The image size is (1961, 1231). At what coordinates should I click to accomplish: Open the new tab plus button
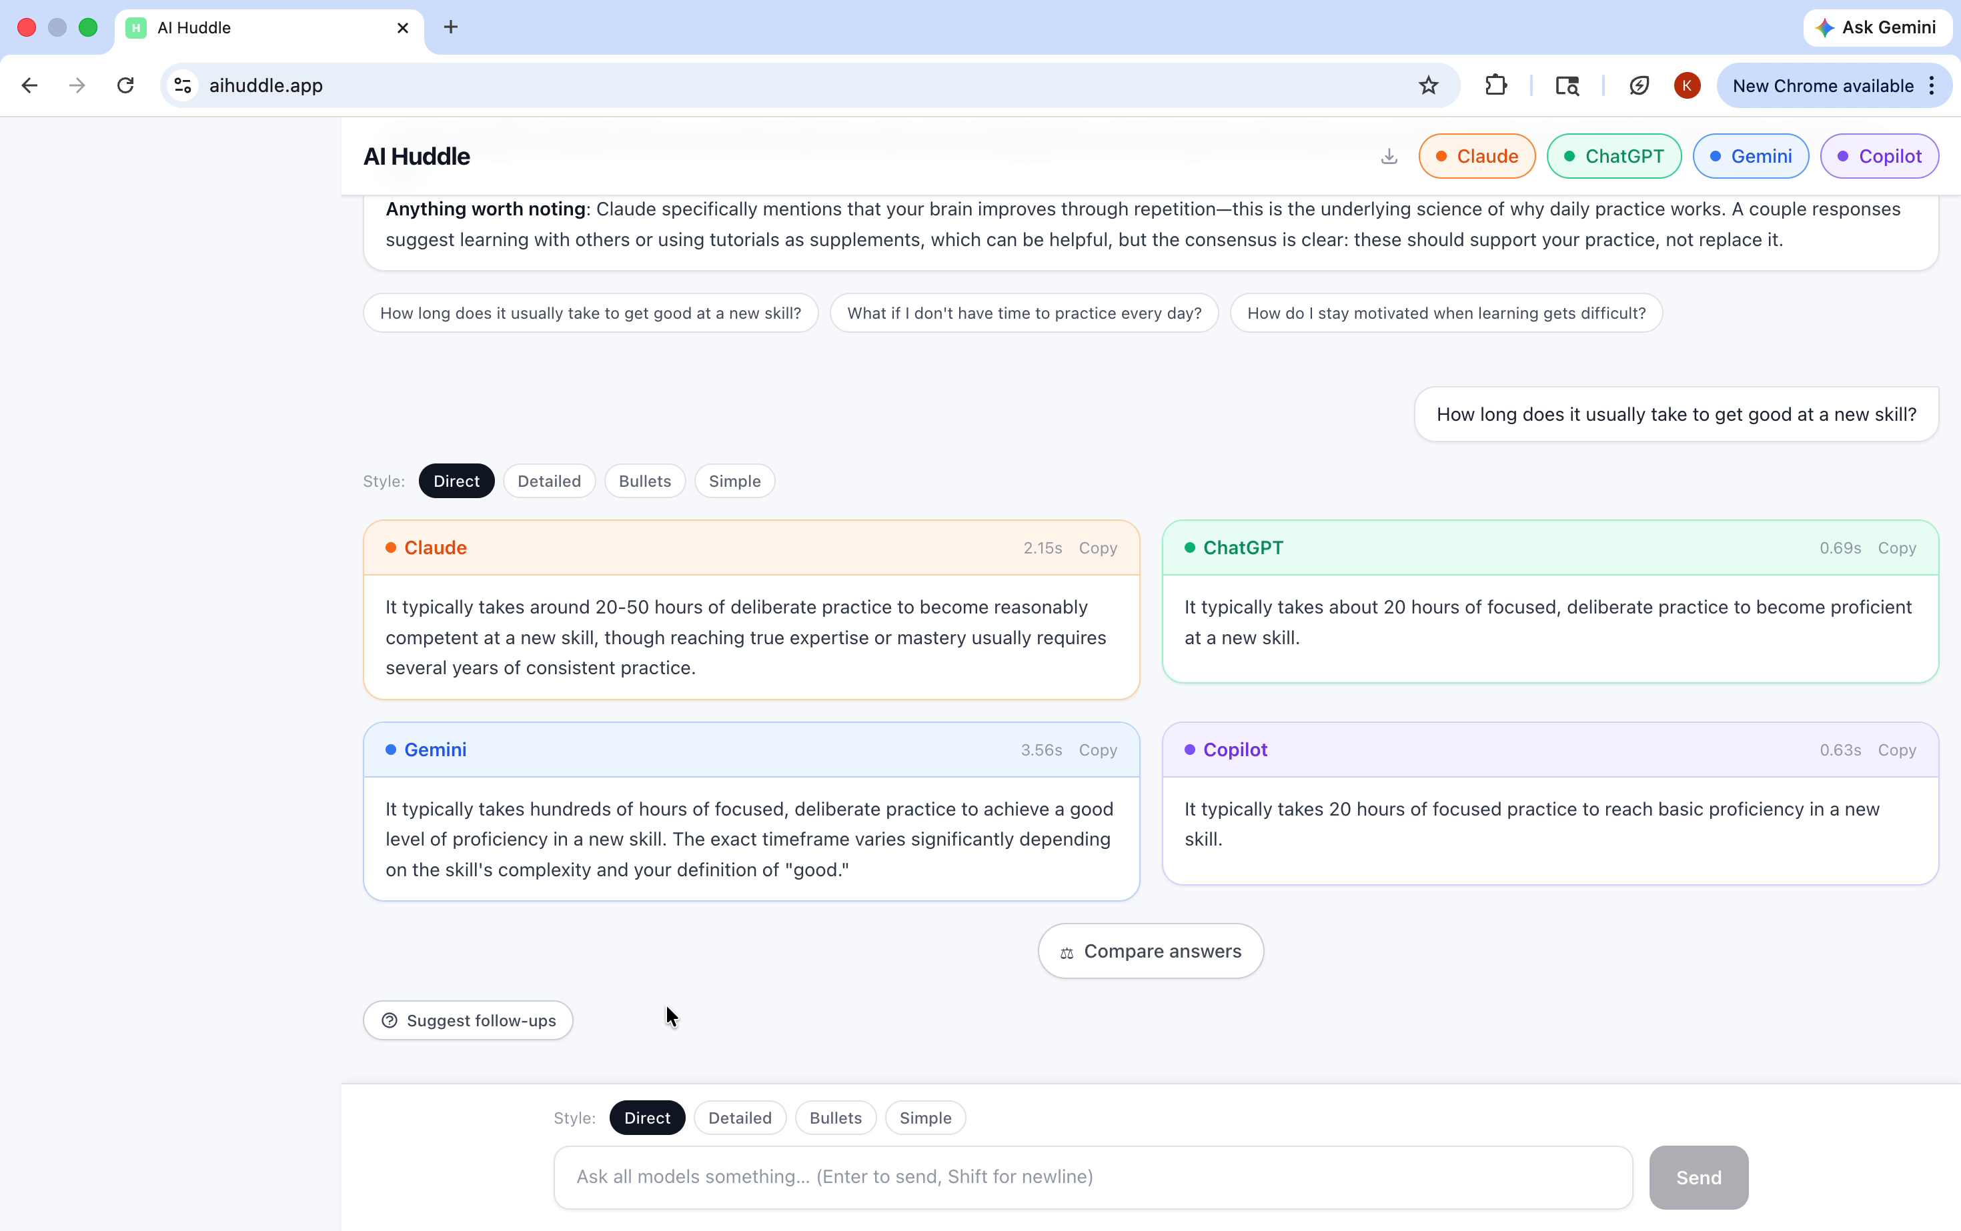pos(450,28)
